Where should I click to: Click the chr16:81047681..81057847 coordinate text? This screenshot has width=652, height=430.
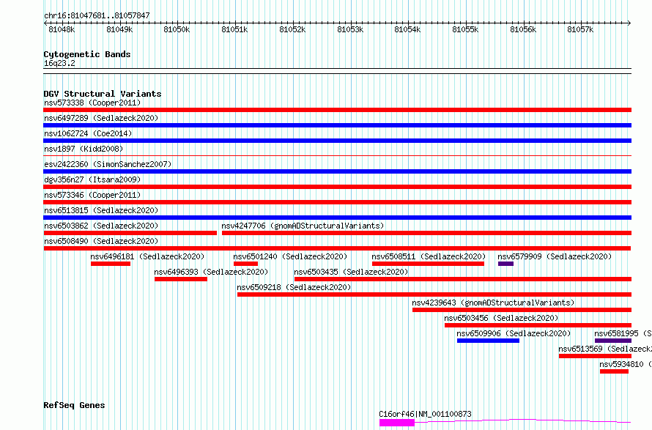tap(97, 15)
